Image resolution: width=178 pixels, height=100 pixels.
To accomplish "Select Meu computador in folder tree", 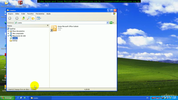I will (18, 33).
